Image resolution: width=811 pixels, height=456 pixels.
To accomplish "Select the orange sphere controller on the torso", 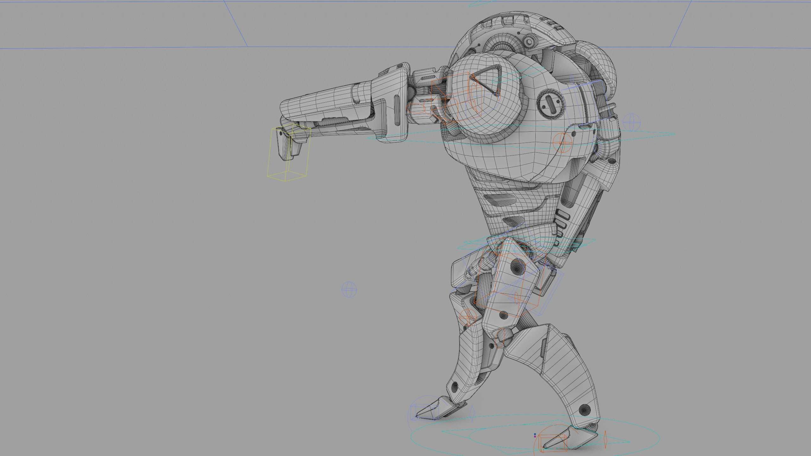I will point(563,142).
